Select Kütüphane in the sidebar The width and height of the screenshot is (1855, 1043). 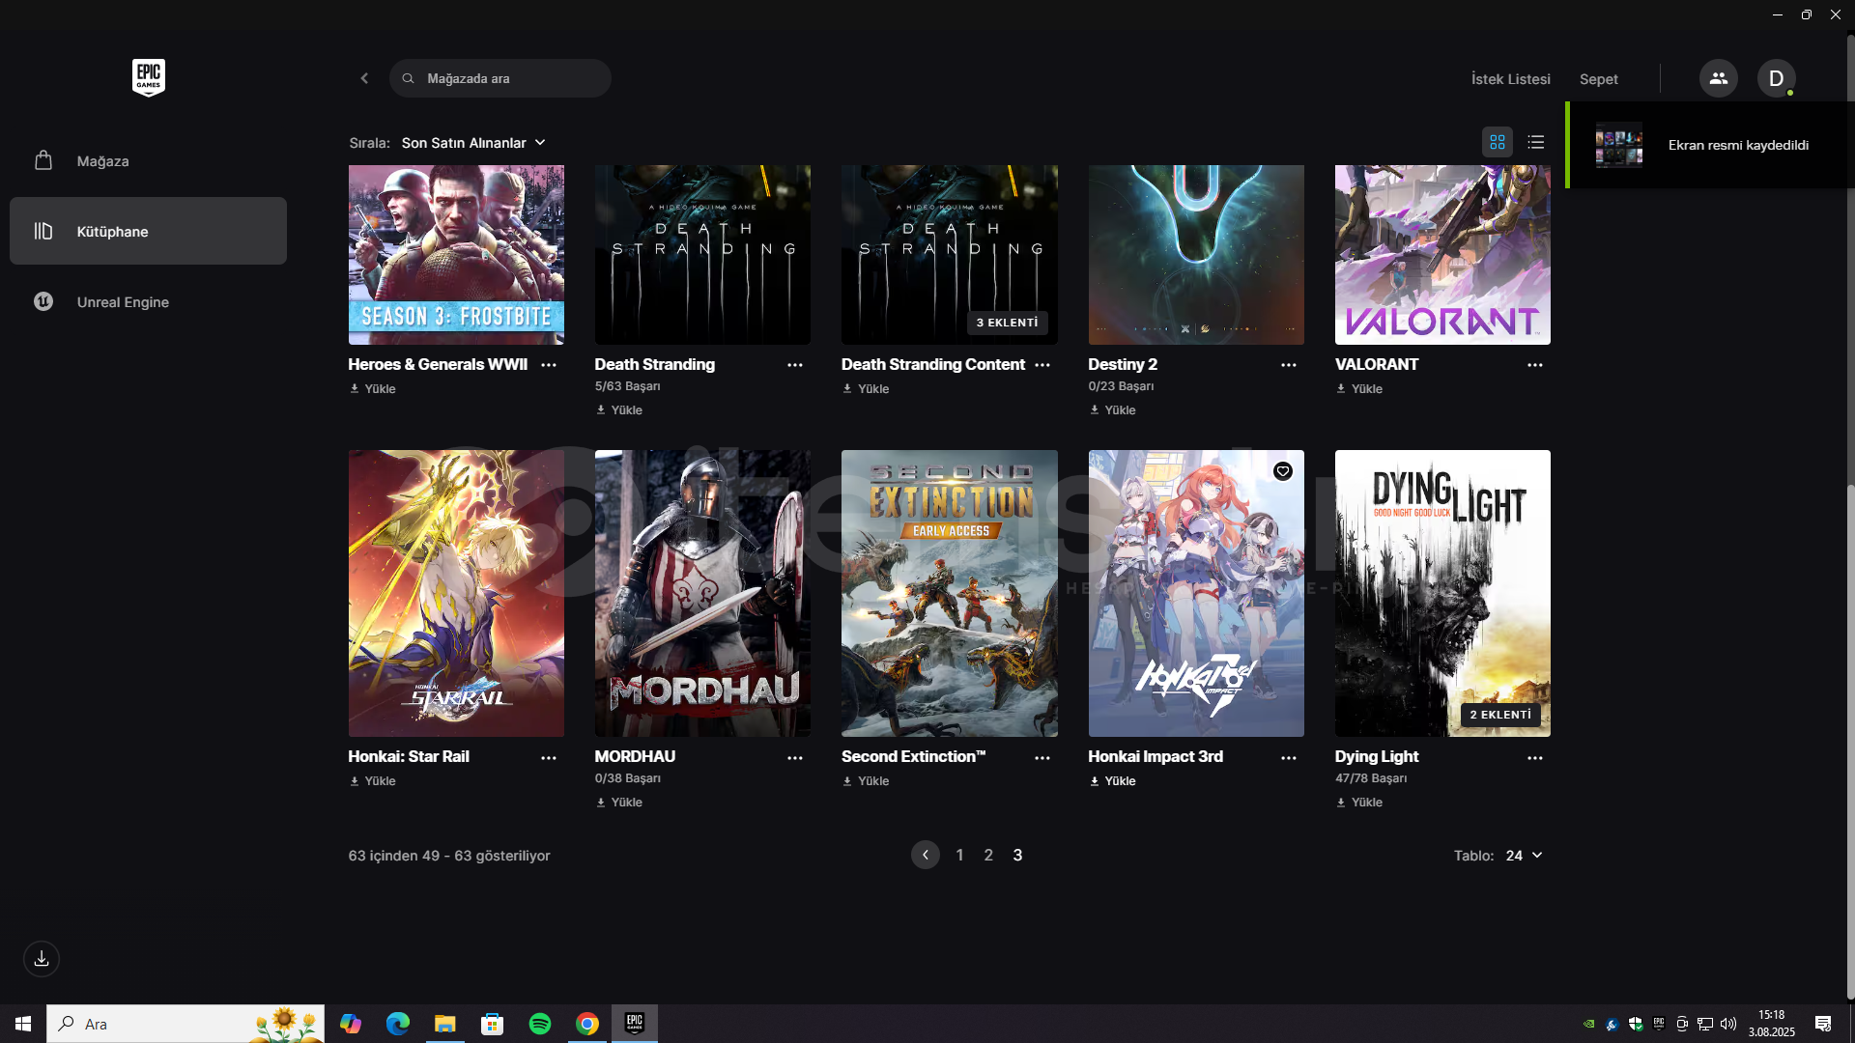[148, 232]
